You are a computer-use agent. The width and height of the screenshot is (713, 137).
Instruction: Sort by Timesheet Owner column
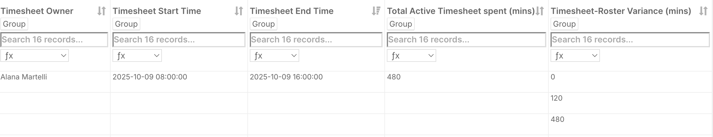click(101, 11)
